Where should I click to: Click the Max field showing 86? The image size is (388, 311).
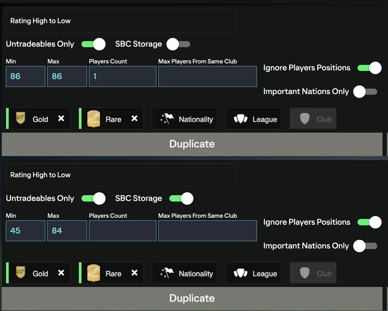click(67, 77)
